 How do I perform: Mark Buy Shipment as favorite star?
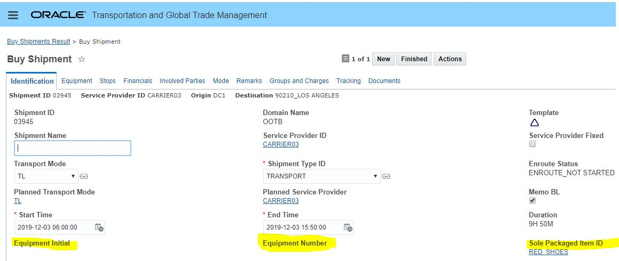point(82,59)
